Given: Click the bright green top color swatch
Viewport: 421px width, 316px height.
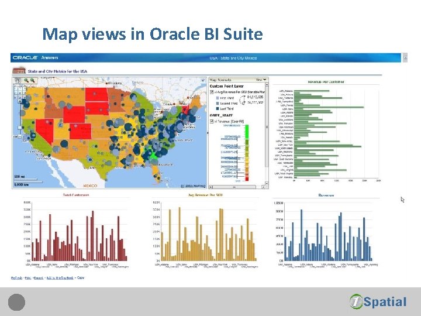Looking at the screenshot, I should 247,132.
